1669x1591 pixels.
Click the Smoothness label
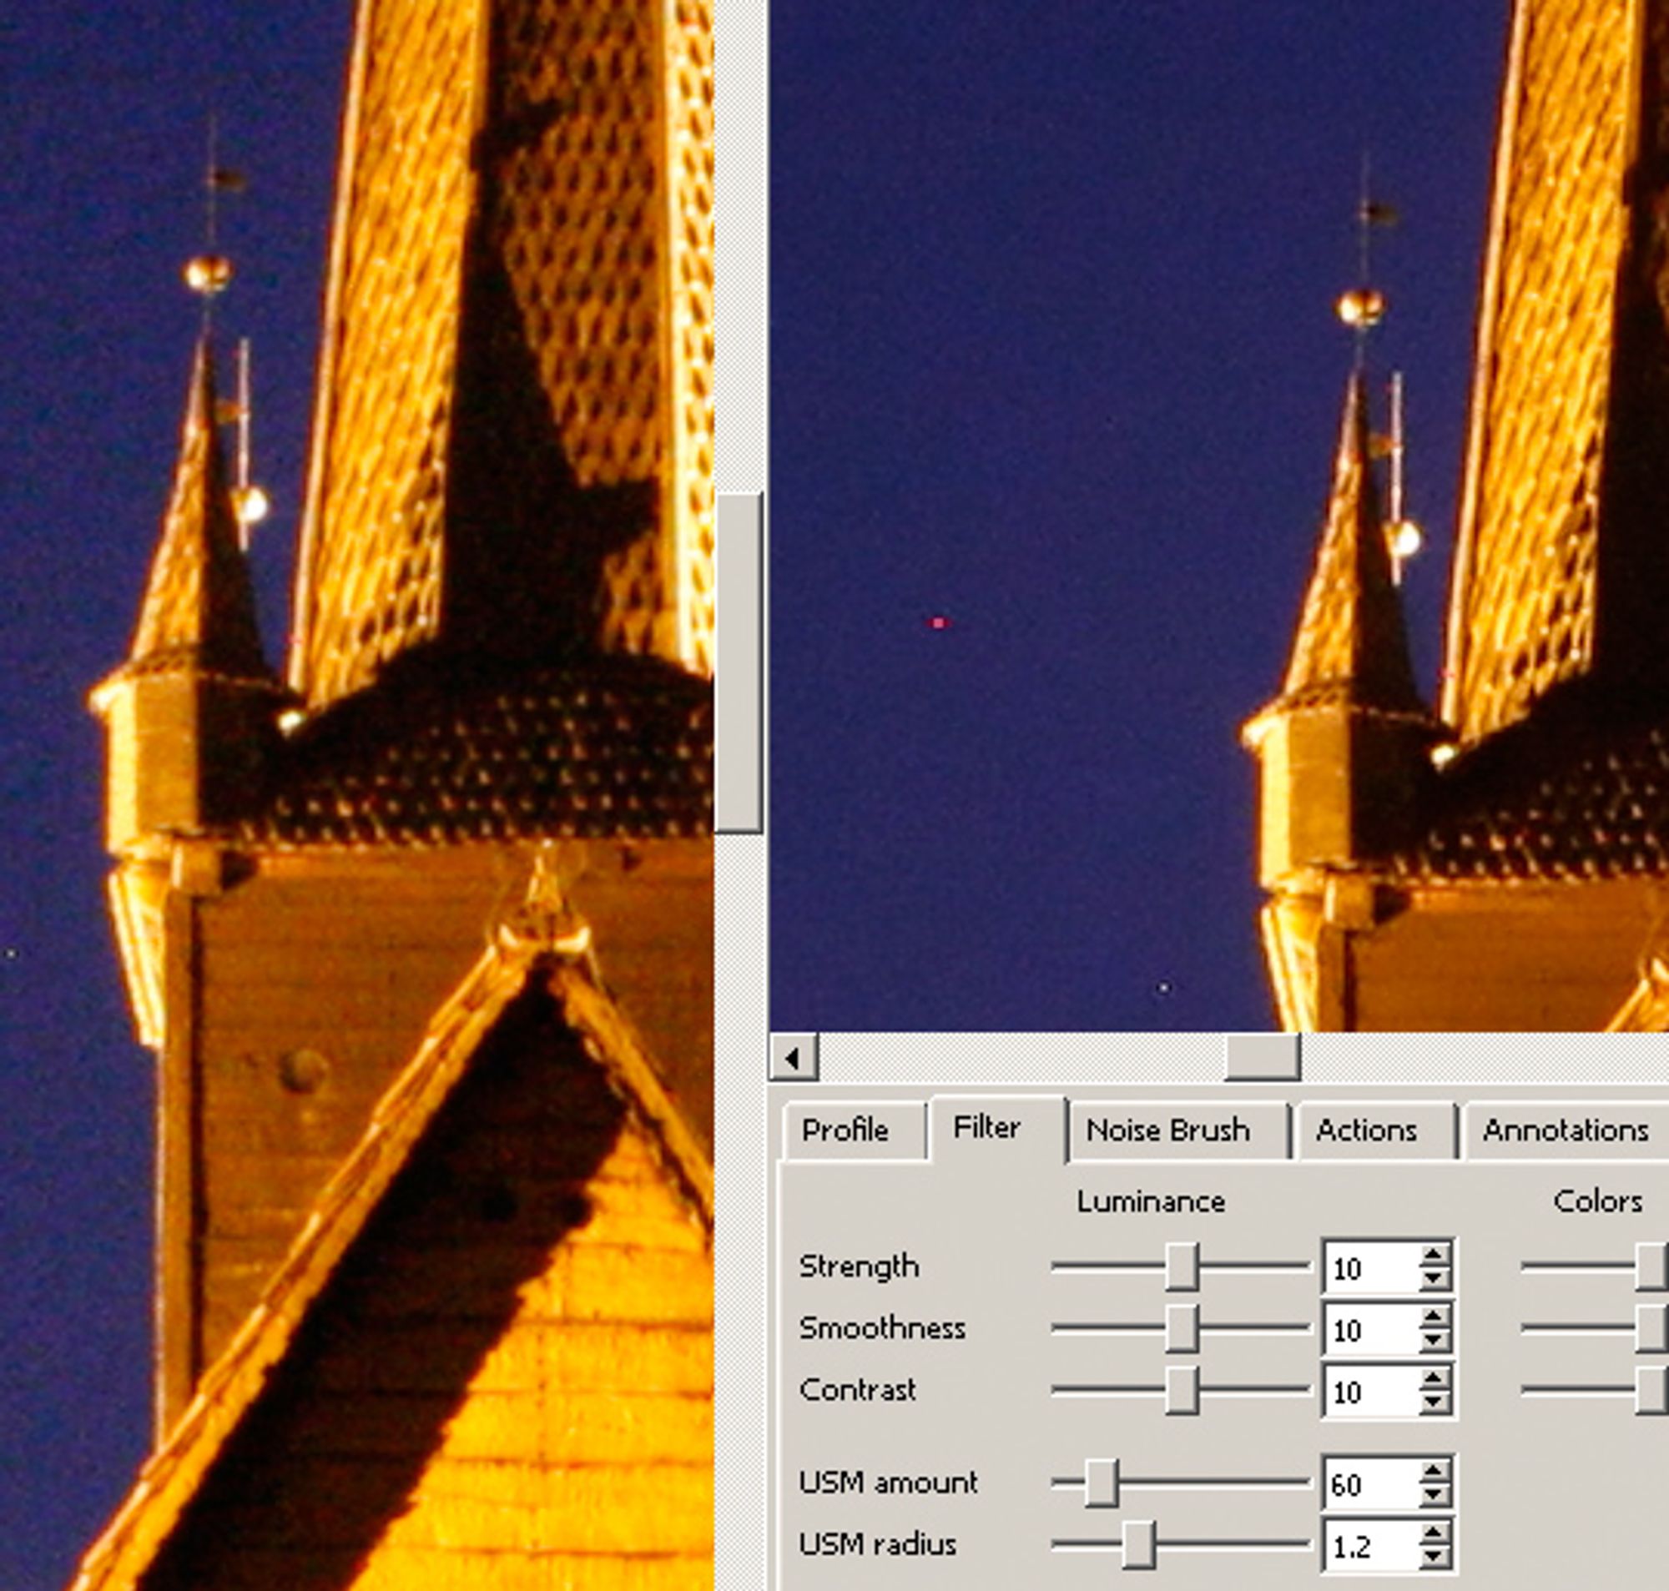point(882,1328)
